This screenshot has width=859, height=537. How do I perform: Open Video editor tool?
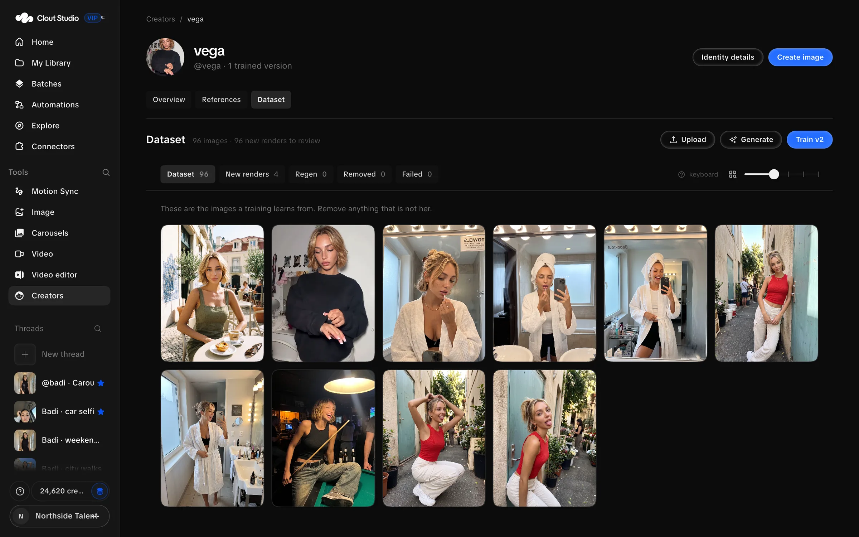(59, 275)
